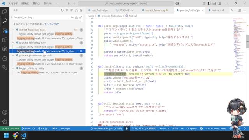This screenshot has height=140, width=249.
Task: Open the Edit menu
Action: pos(25,3)
